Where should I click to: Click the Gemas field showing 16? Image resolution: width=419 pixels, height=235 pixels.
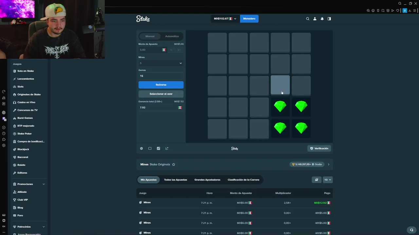(x=161, y=76)
